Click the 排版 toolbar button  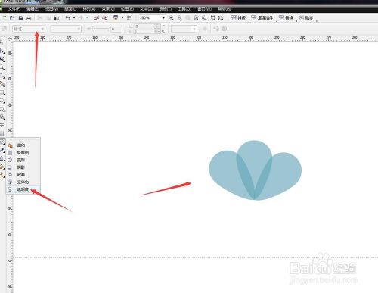(x=238, y=18)
